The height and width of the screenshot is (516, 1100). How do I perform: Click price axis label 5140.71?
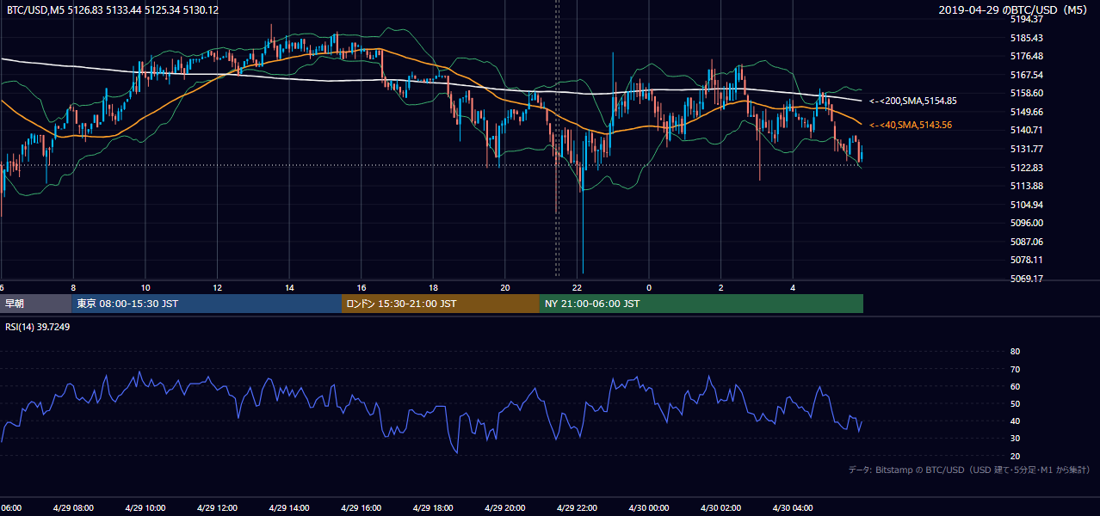click(x=1026, y=130)
